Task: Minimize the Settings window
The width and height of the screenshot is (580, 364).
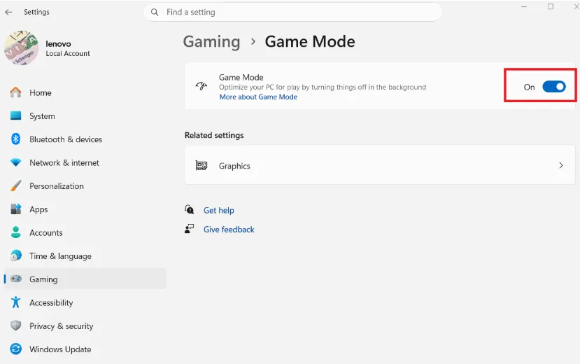Action: 524,7
